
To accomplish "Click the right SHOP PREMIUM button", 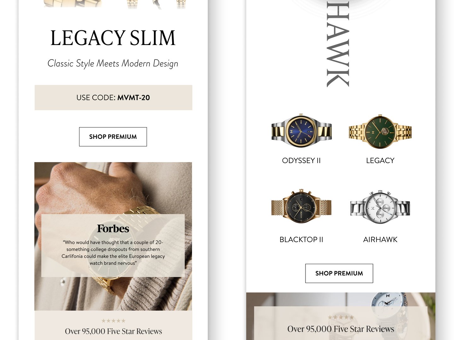I will [x=339, y=273].
